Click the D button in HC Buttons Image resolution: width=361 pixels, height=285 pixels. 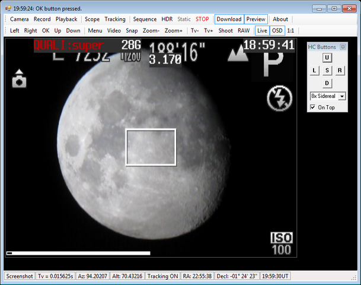coord(327,83)
